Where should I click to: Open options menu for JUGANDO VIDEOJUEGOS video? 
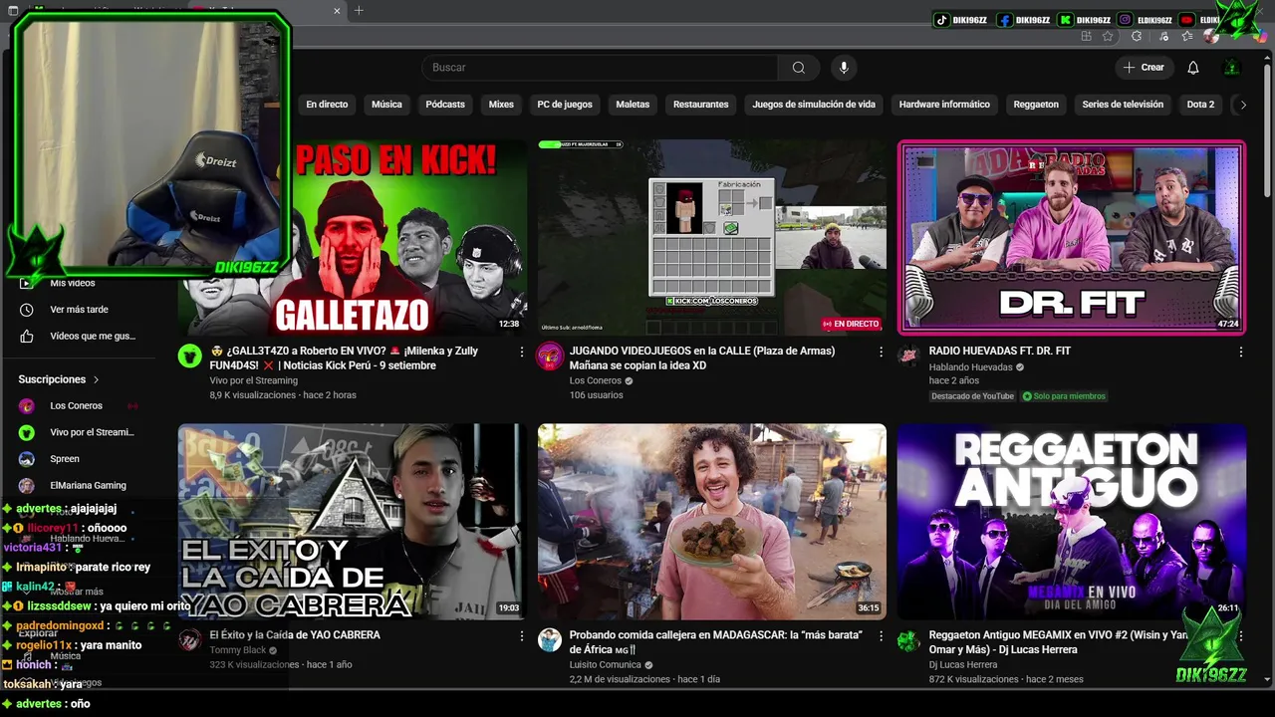[881, 352]
